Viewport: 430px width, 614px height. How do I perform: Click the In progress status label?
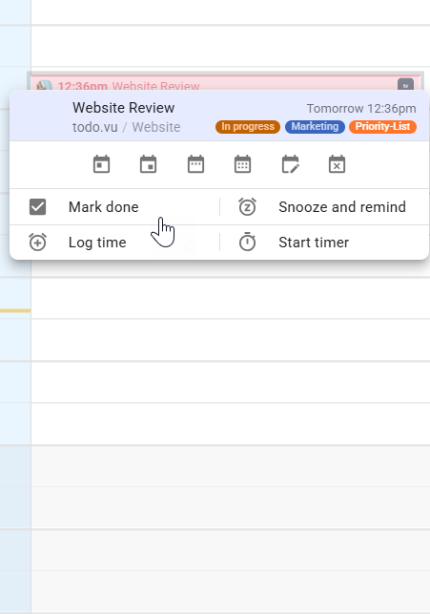[x=248, y=126]
